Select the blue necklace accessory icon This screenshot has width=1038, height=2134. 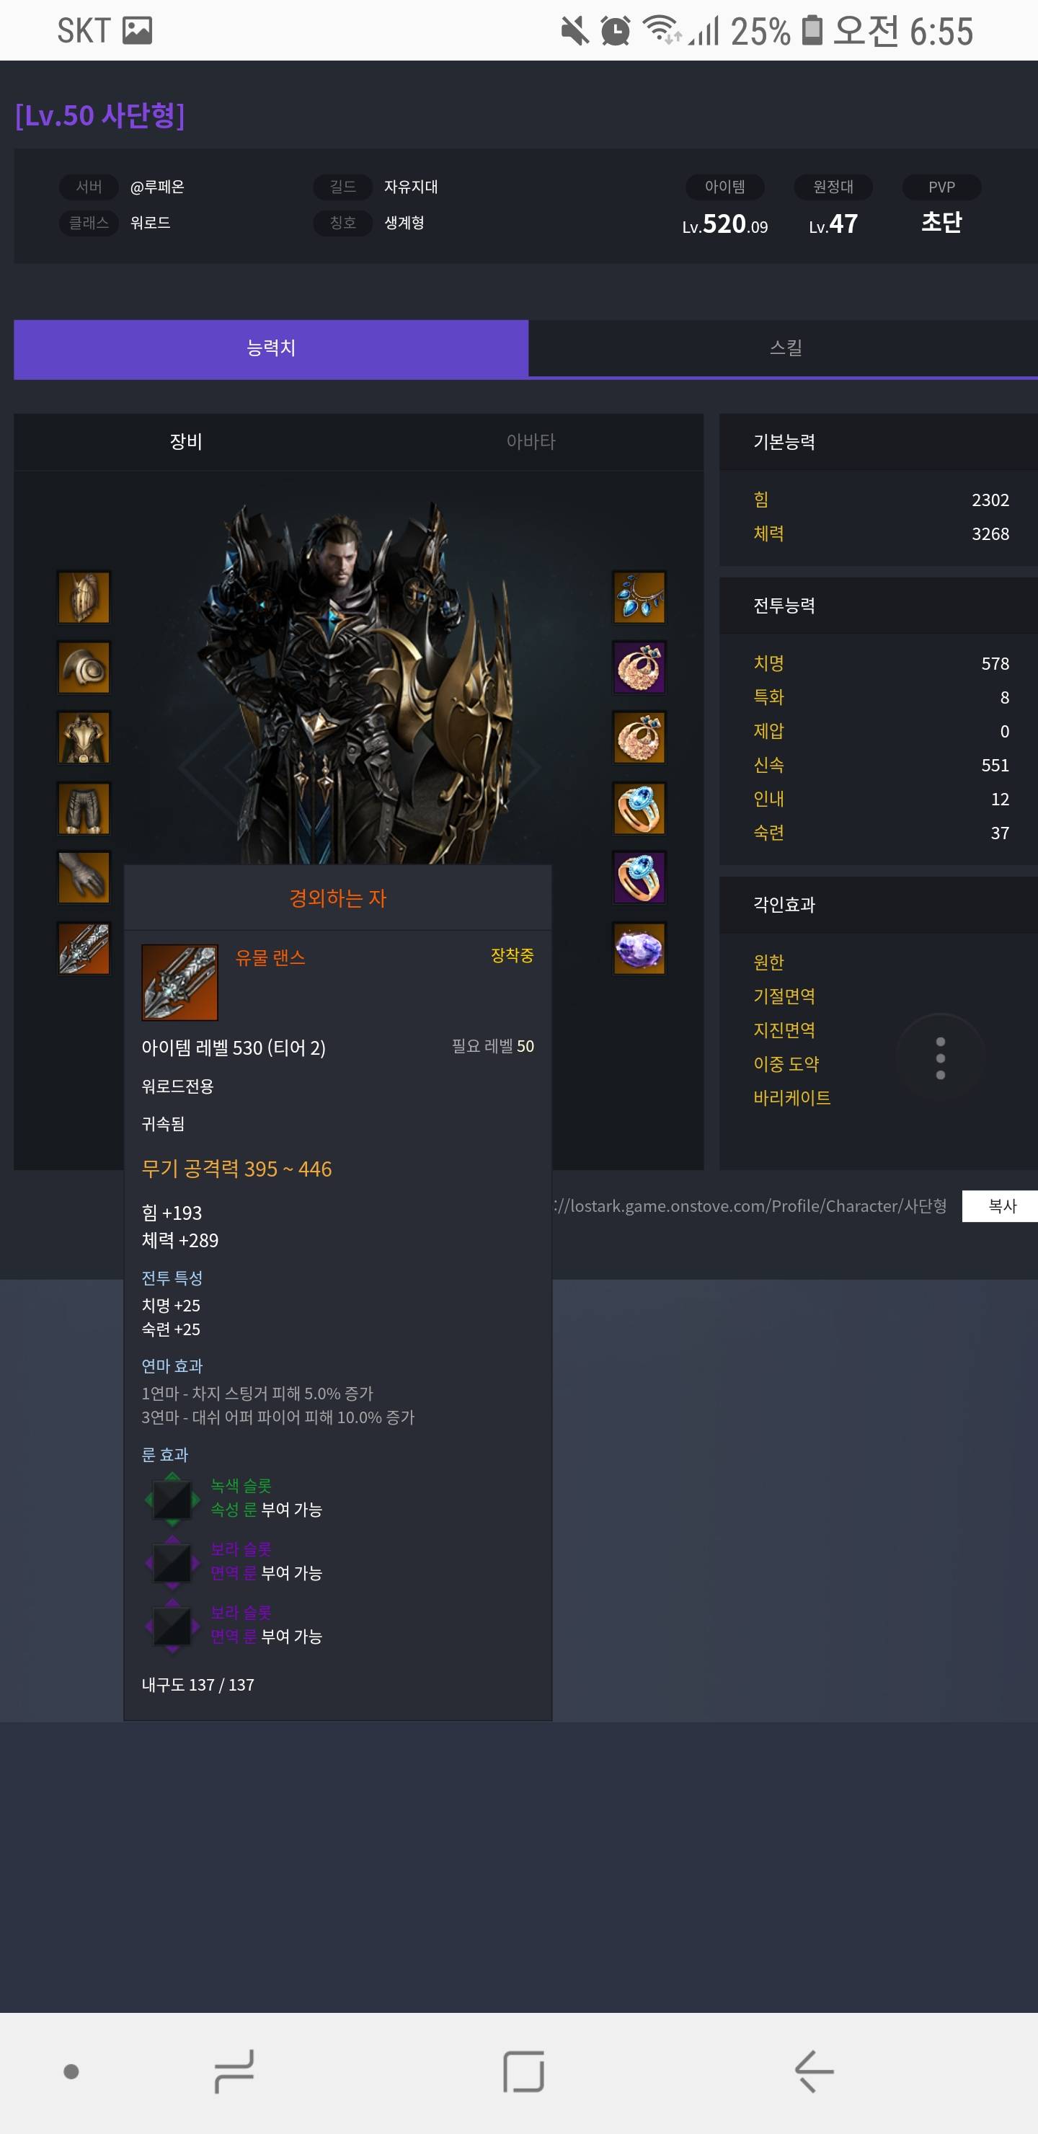[x=639, y=597]
